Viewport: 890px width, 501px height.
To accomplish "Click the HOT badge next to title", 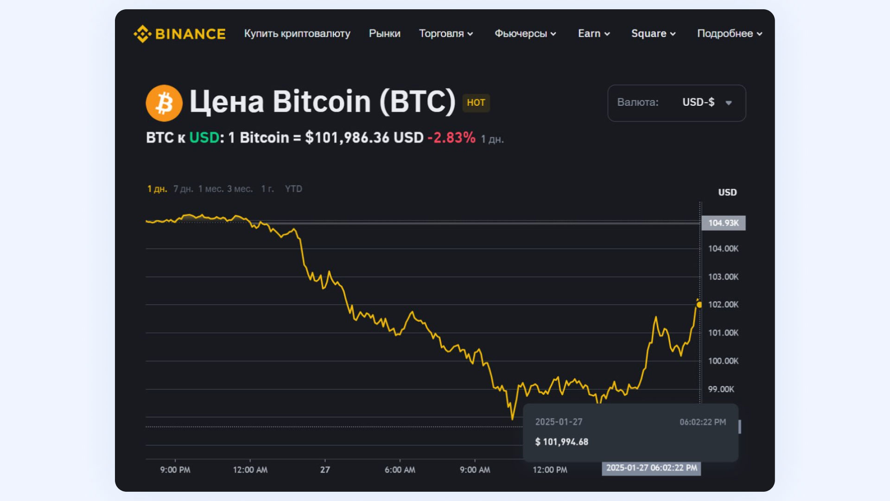I will click(476, 103).
